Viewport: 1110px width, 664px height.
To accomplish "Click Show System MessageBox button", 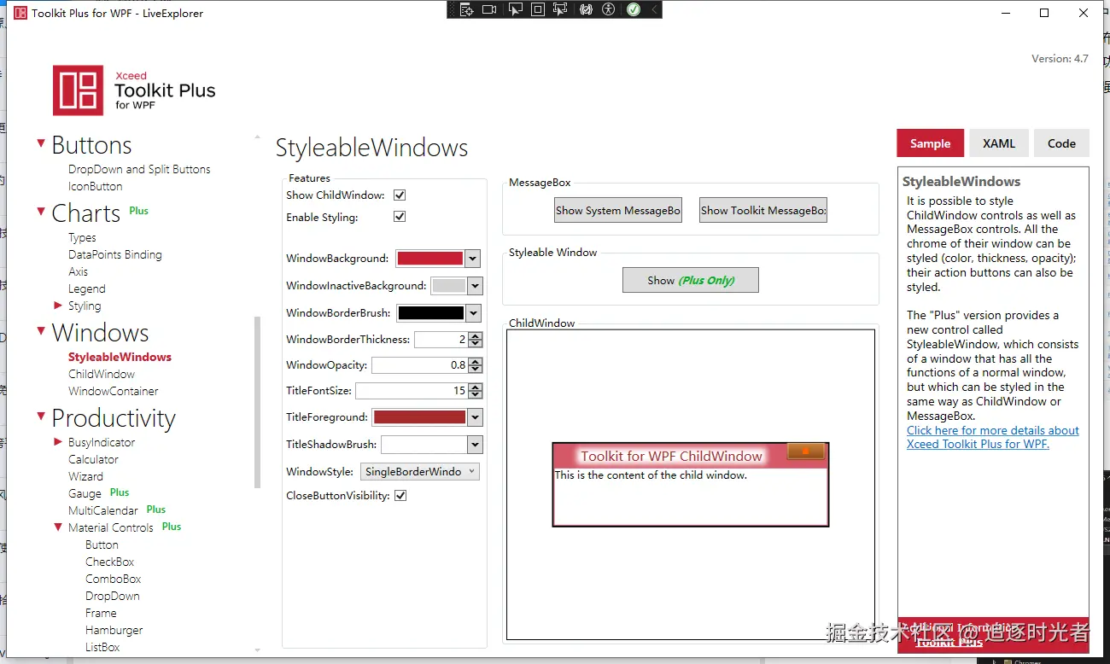I will tap(618, 211).
